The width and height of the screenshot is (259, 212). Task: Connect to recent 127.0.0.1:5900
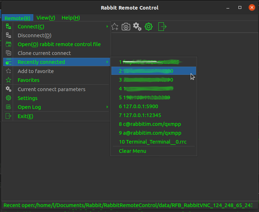pos(154,106)
